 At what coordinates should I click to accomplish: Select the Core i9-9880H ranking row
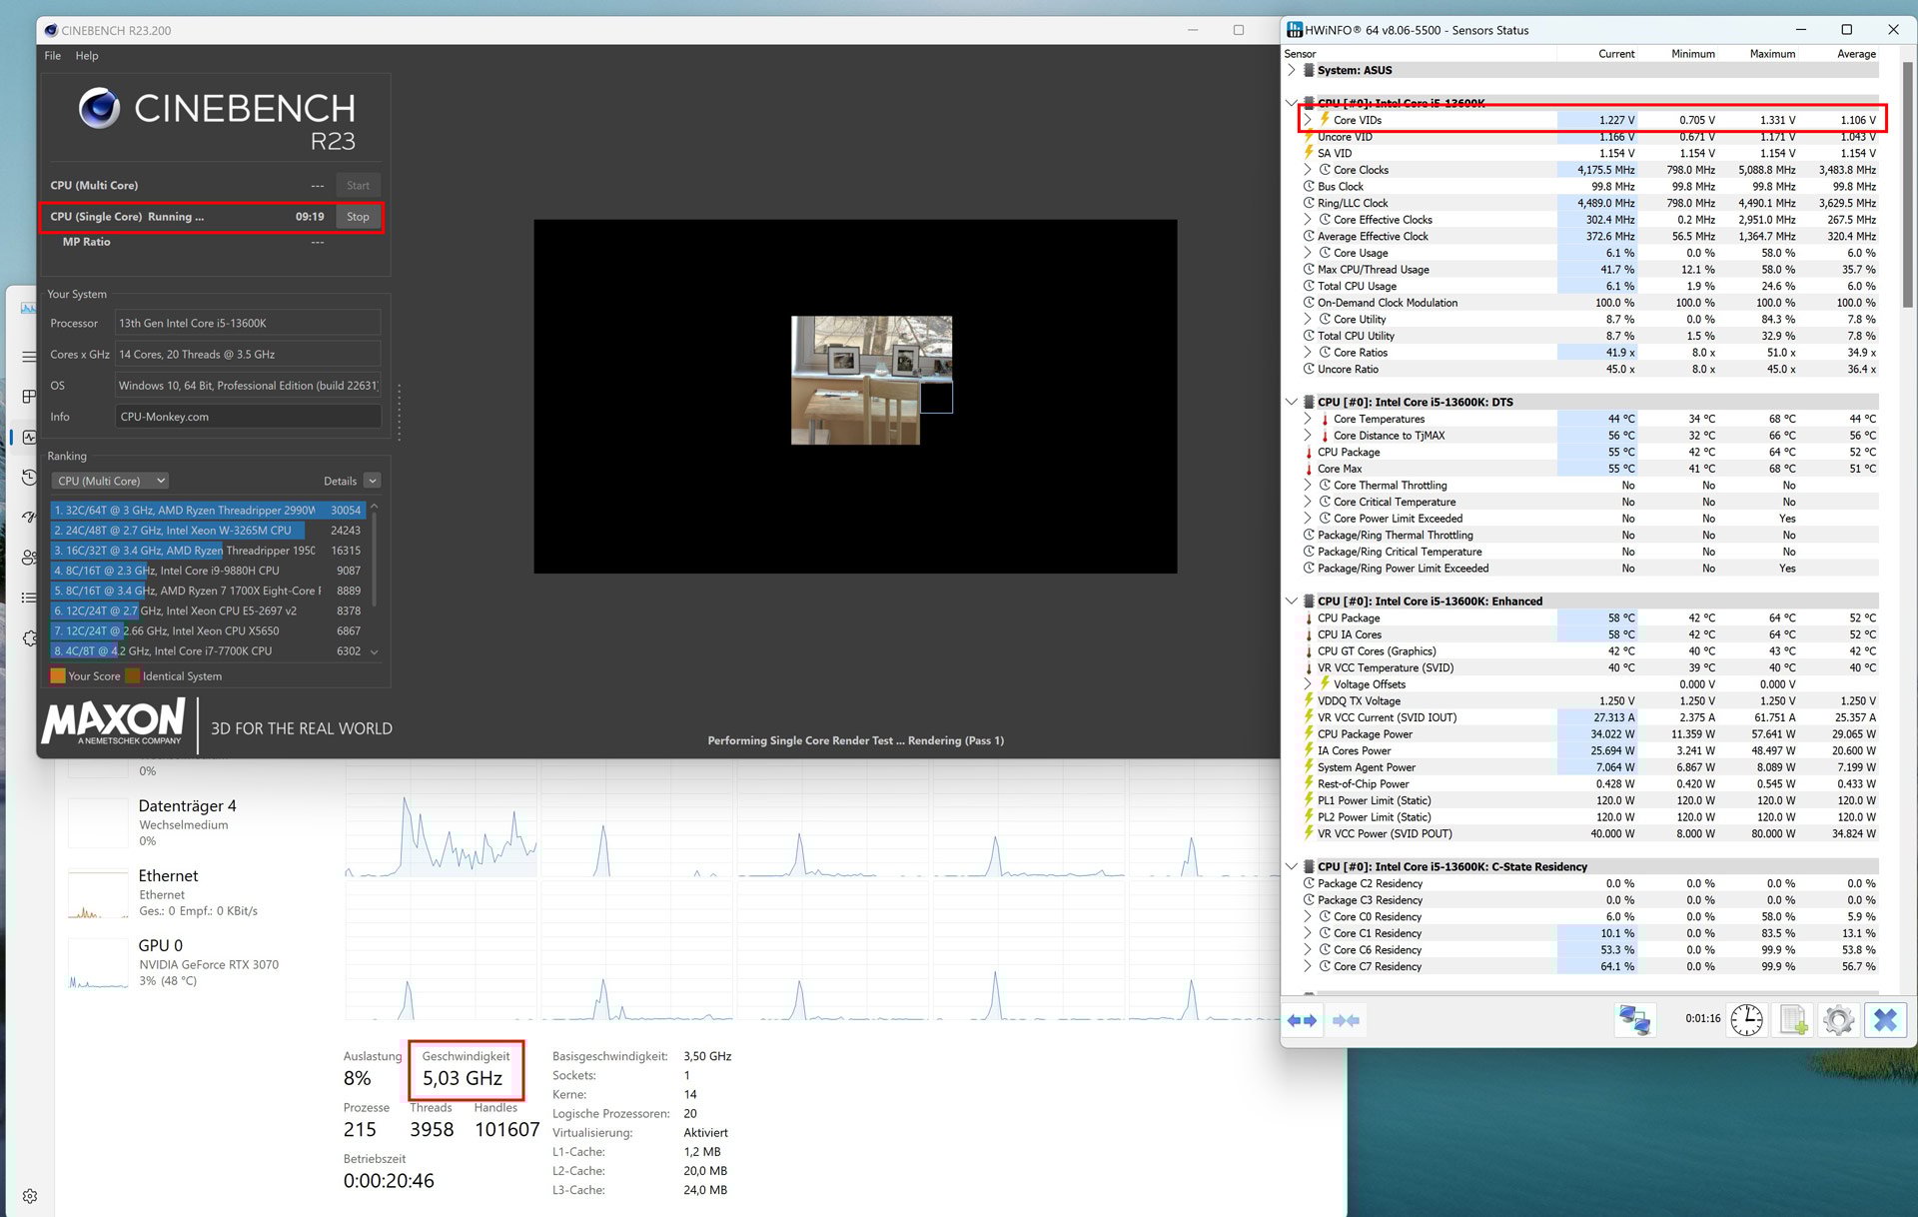pos(208,571)
